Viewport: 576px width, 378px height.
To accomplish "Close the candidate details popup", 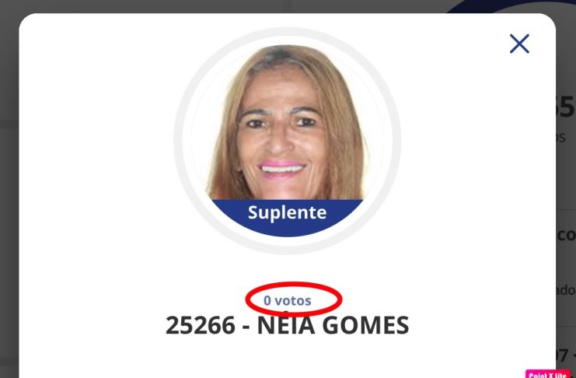I will [x=519, y=44].
